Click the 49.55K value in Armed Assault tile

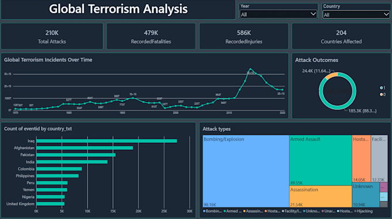coord(296,183)
